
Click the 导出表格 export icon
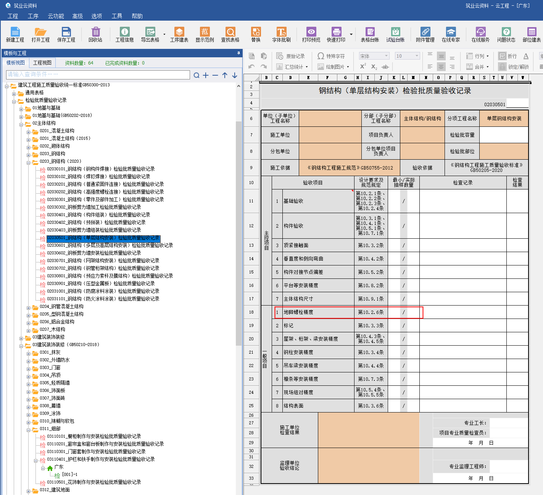click(x=150, y=34)
